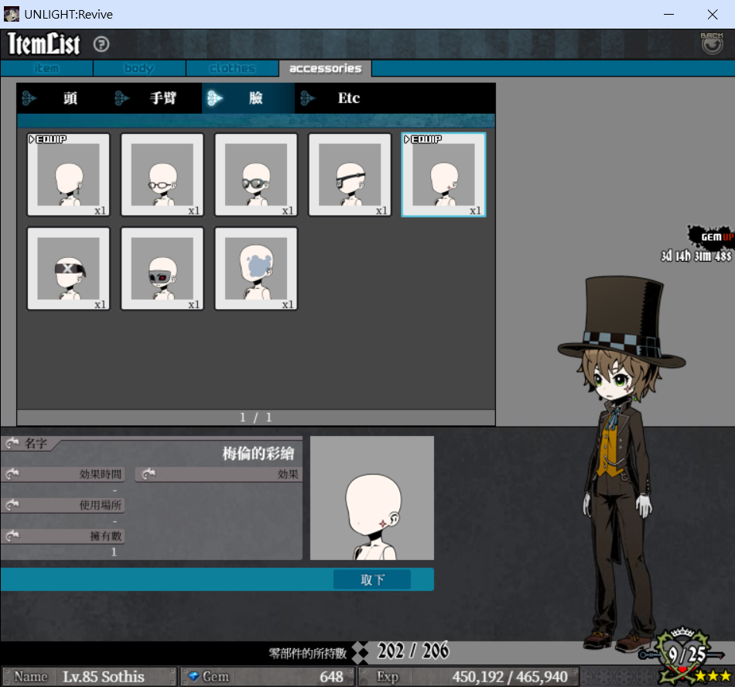
Task: Select the highlighted face paint accessory thumbnail
Action: pos(443,174)
